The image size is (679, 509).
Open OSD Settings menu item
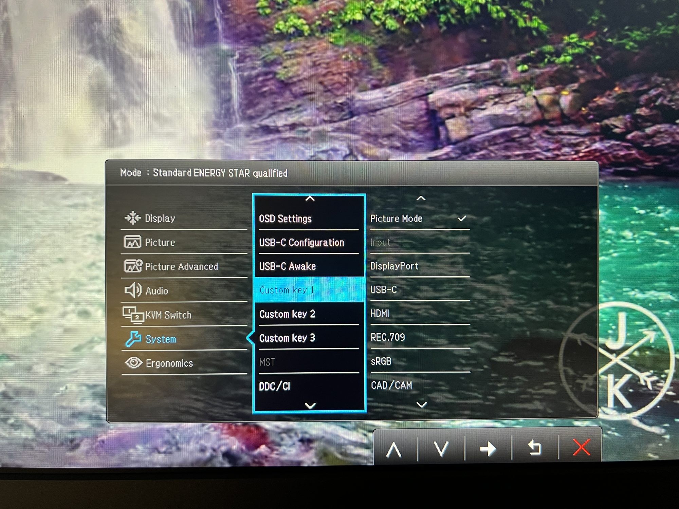[x=285, y=219]
